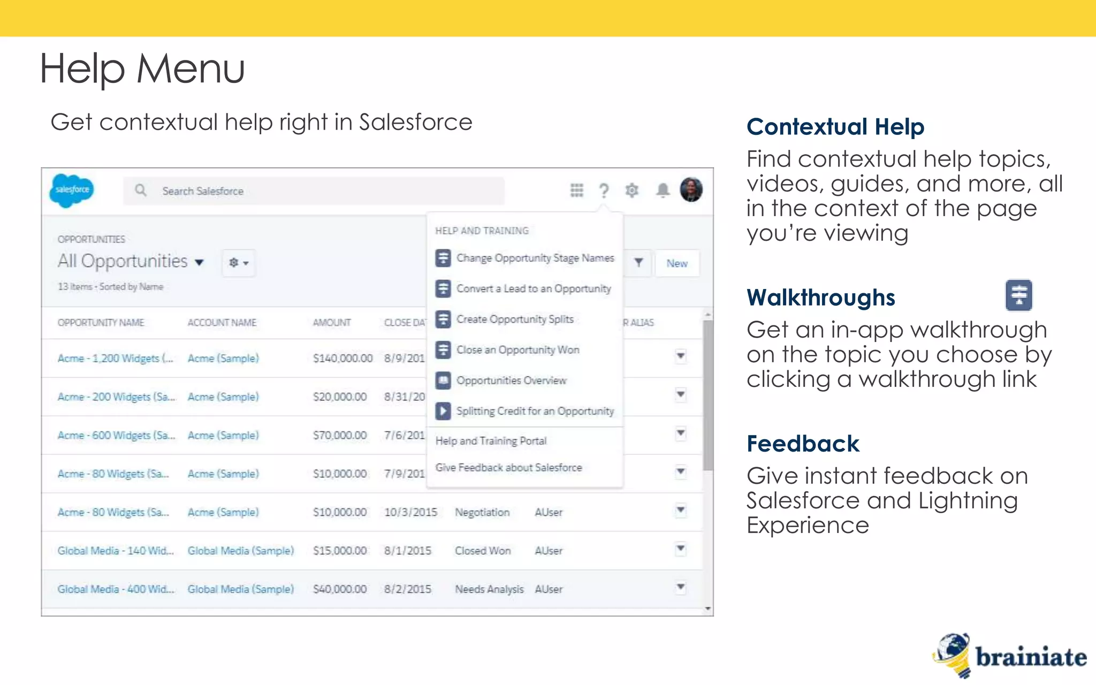Click book icon beside Opportunities Overview
Screen dimensions: 1096x685
443,380
